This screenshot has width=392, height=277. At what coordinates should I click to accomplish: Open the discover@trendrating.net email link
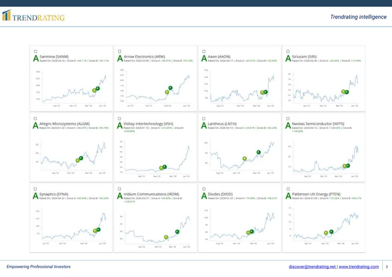pos(312,267)
